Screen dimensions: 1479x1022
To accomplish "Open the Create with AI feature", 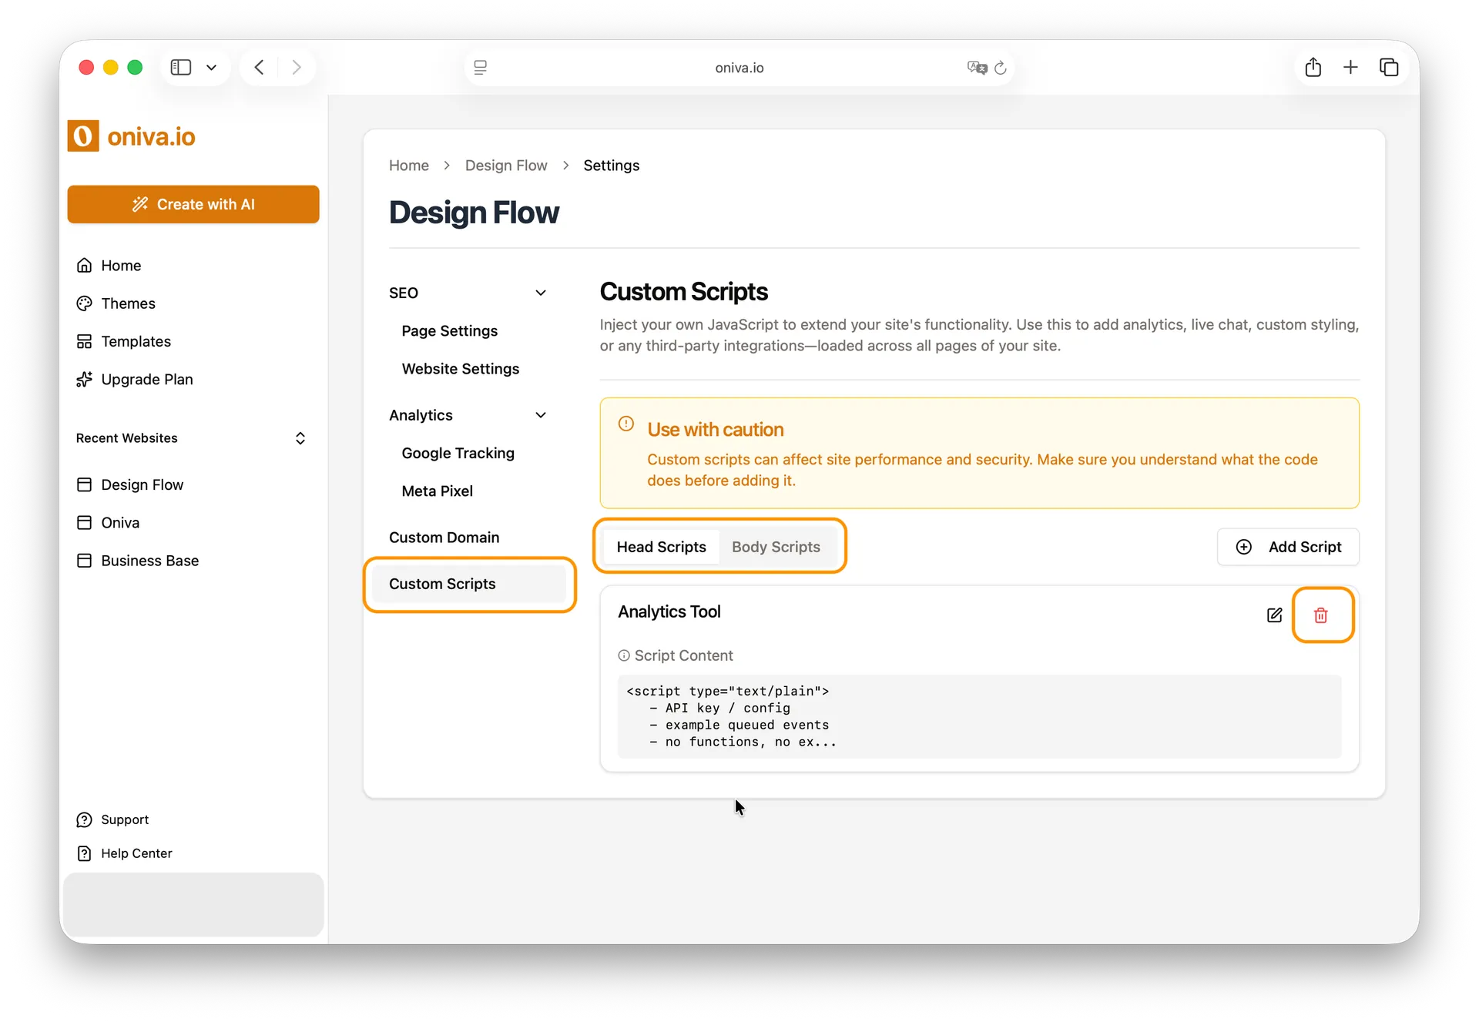I will tap(193, 204).
